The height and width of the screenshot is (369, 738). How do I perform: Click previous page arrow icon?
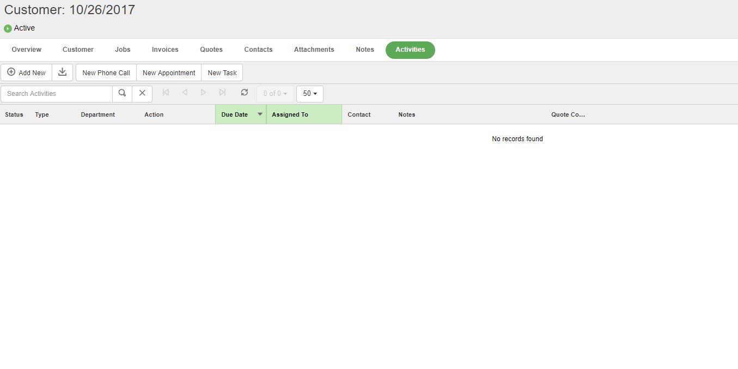point(185,93)
